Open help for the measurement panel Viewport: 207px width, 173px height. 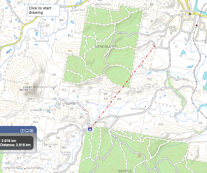22,131
